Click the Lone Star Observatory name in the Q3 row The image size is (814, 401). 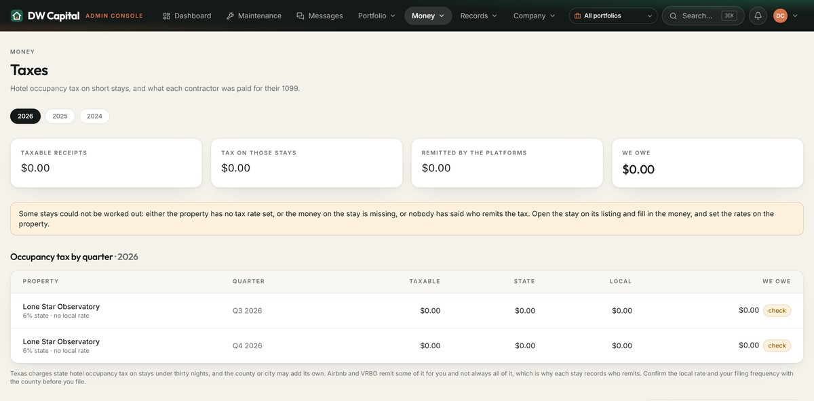coord(61,306)
